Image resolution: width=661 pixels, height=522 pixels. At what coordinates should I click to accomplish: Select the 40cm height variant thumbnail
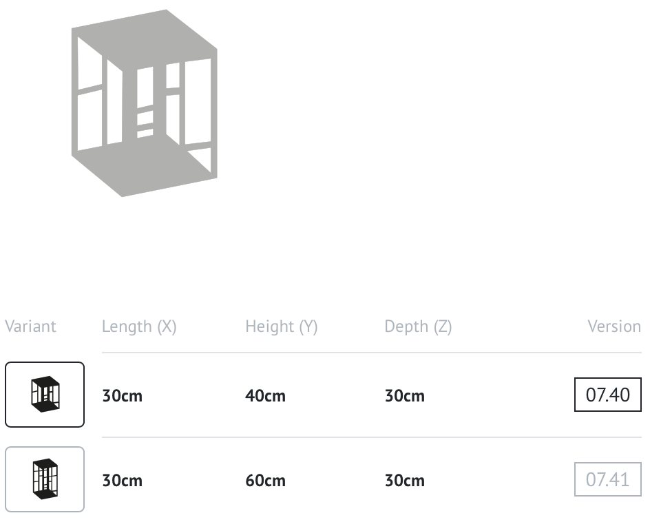pyautogui.click(x=45, y=394)
